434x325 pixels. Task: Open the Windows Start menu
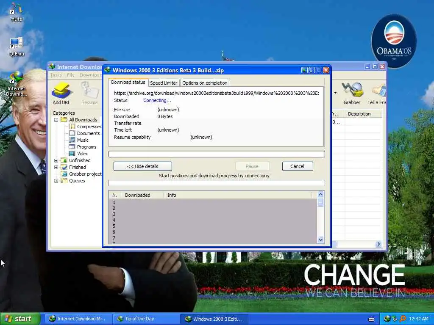tap(20, 319)
